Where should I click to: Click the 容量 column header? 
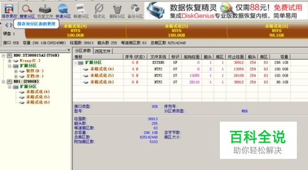(x=280, y=57)
